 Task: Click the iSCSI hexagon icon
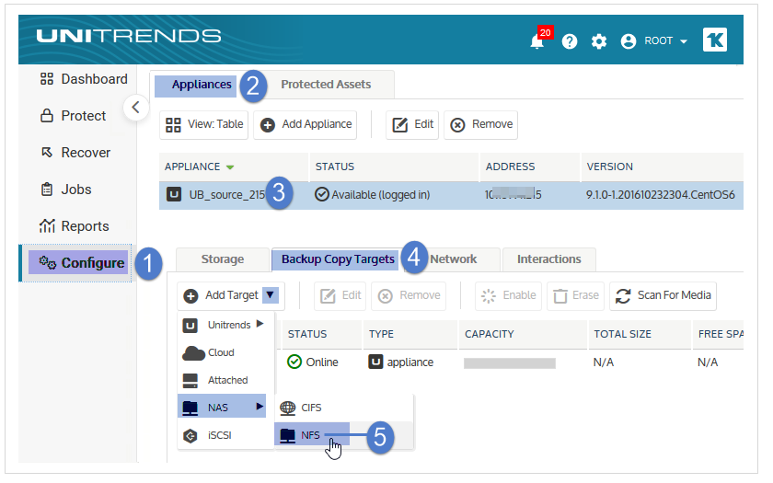click(x=190, y=436)
